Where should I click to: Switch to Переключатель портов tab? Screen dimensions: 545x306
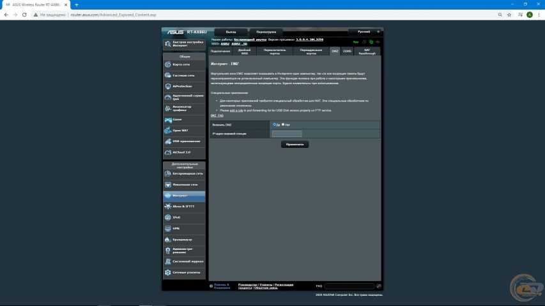click(x=275, y=52)
